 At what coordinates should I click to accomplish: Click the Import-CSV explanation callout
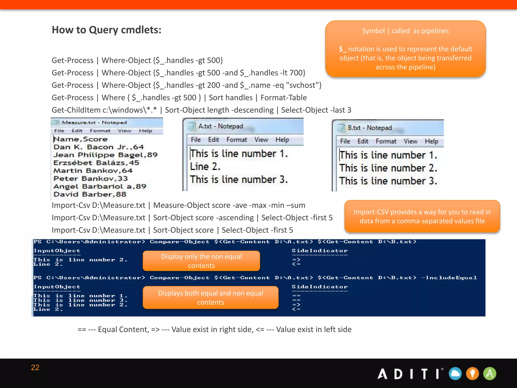click(x=422, y=216)
